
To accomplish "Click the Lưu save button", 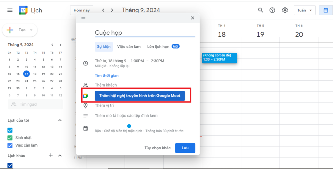I will 185,148.
